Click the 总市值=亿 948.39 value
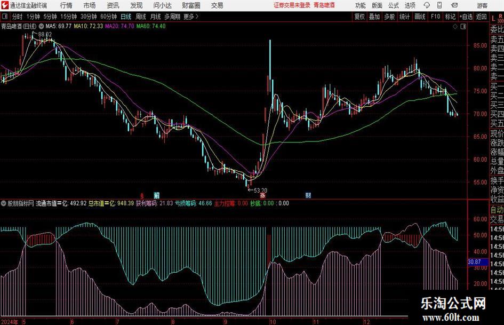 coord(111,203)
